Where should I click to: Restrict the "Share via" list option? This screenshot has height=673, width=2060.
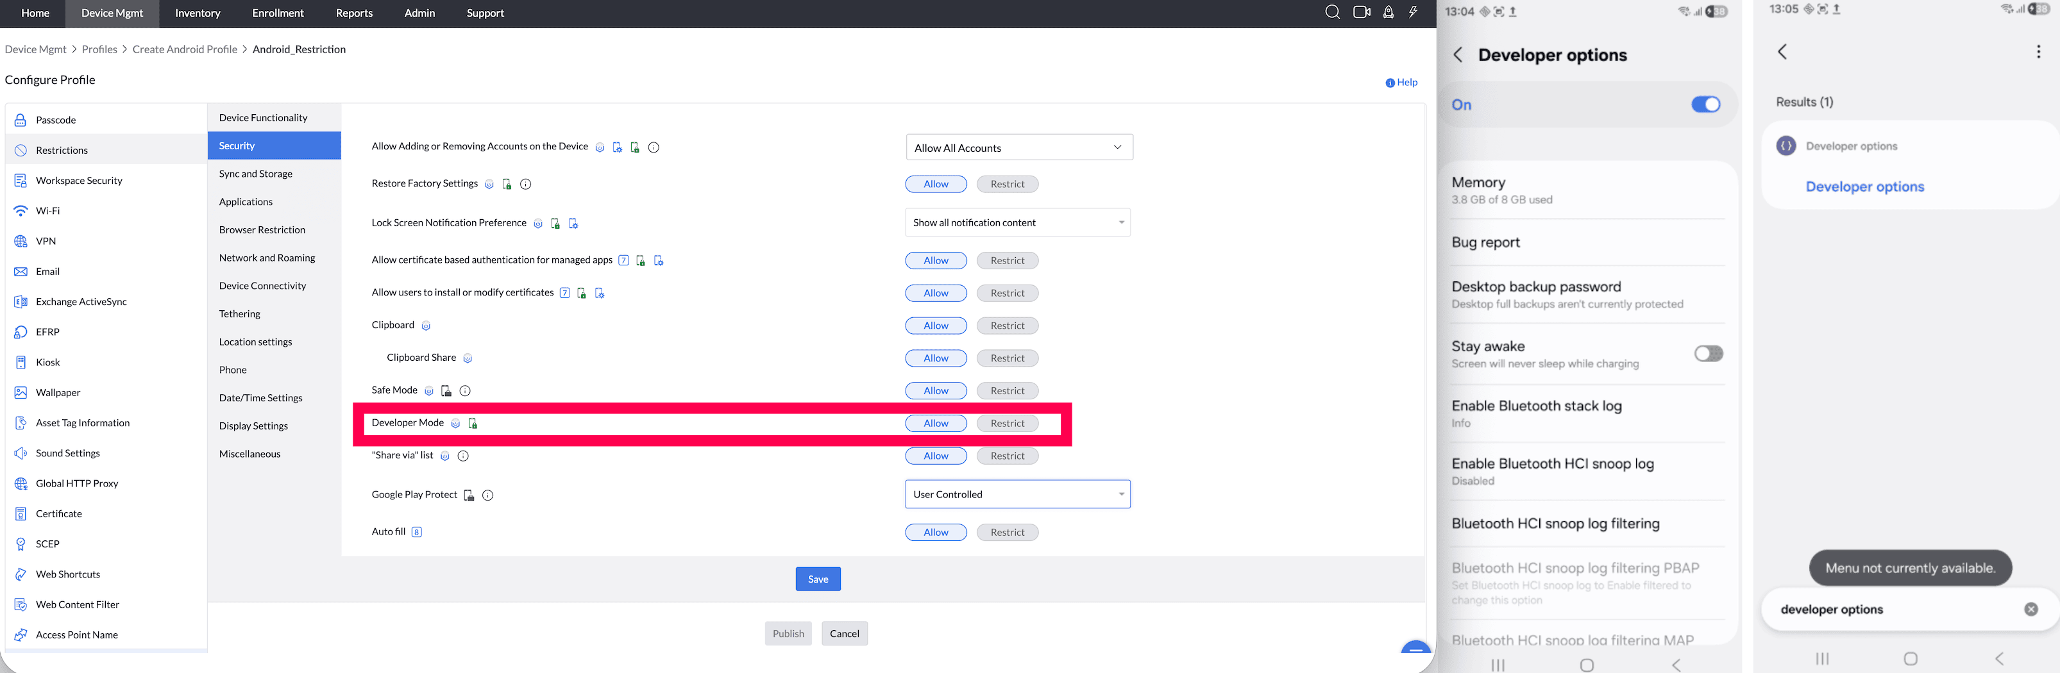[1007, 456]
